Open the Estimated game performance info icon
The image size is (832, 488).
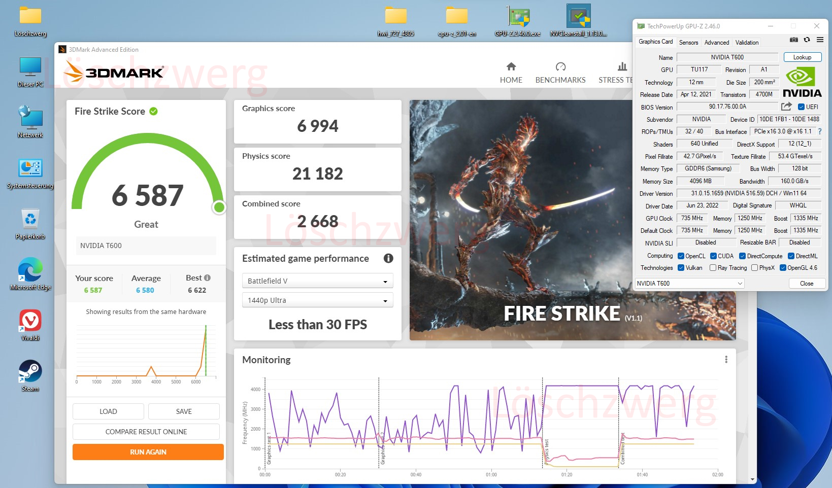388,258
